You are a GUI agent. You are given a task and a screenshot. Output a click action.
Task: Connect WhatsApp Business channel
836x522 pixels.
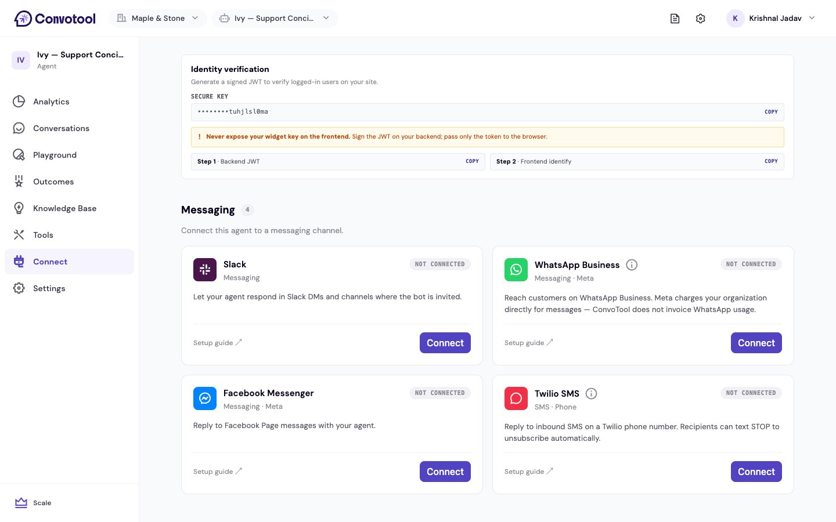point(756,343)
